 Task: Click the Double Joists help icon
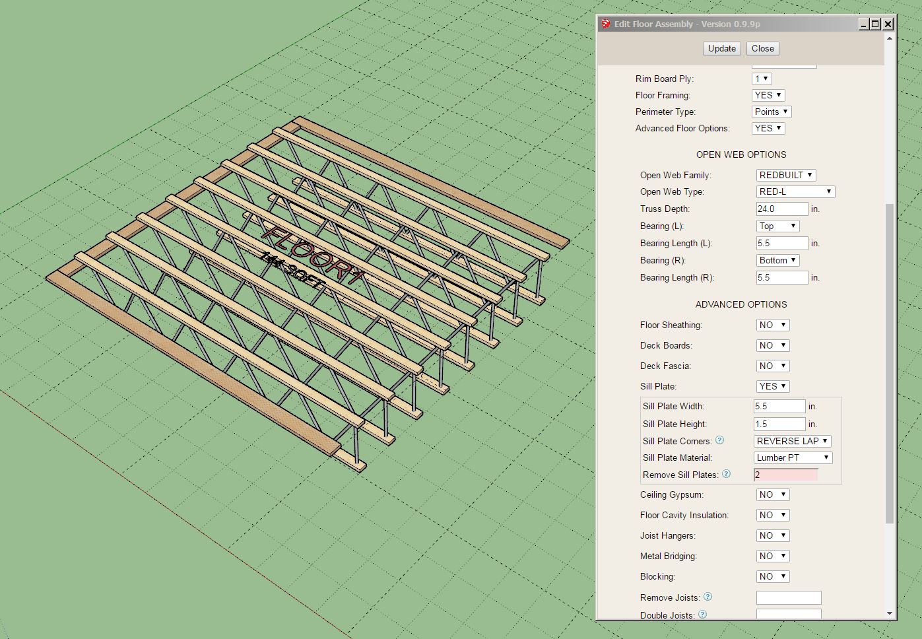[702, 615]
